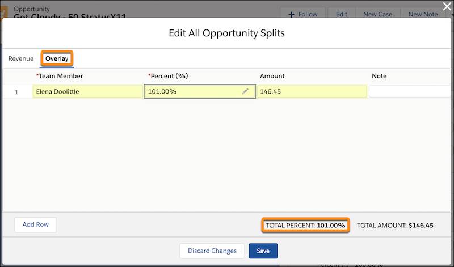Click the Percent (%) column header
Viewport: 454px width, 267px height.
pos(168,76)
